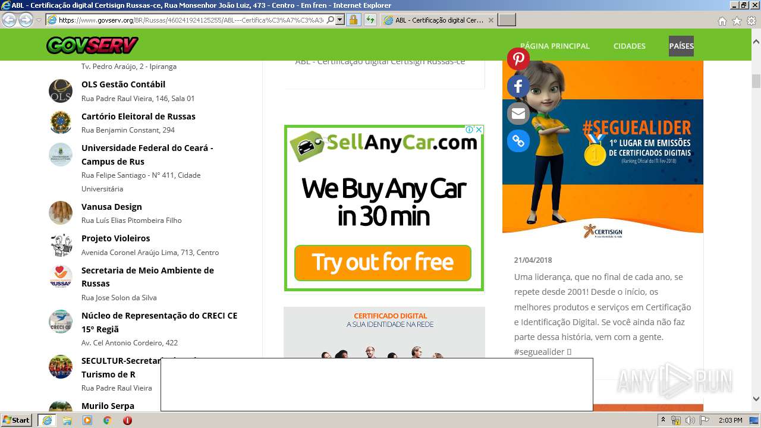The width and height of the screenshot is (761, 428).
Task: Open recent pages dropdown beside Forward
Action: point(39,20)
